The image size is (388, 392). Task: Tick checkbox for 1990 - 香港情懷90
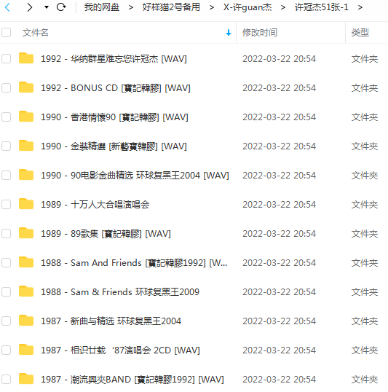click(x=6, y=117)
